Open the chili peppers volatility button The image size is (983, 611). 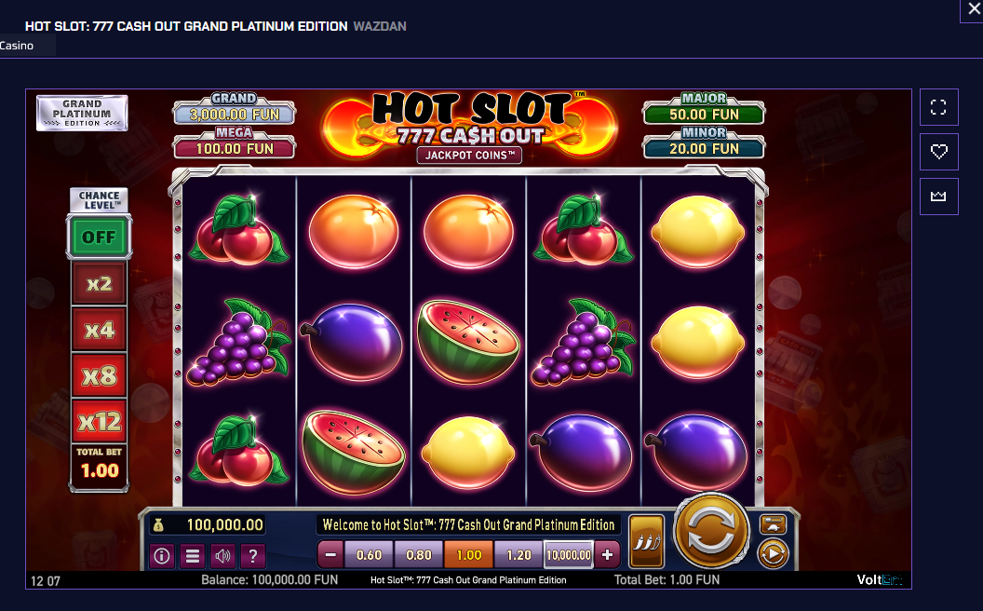pos(646,541)
